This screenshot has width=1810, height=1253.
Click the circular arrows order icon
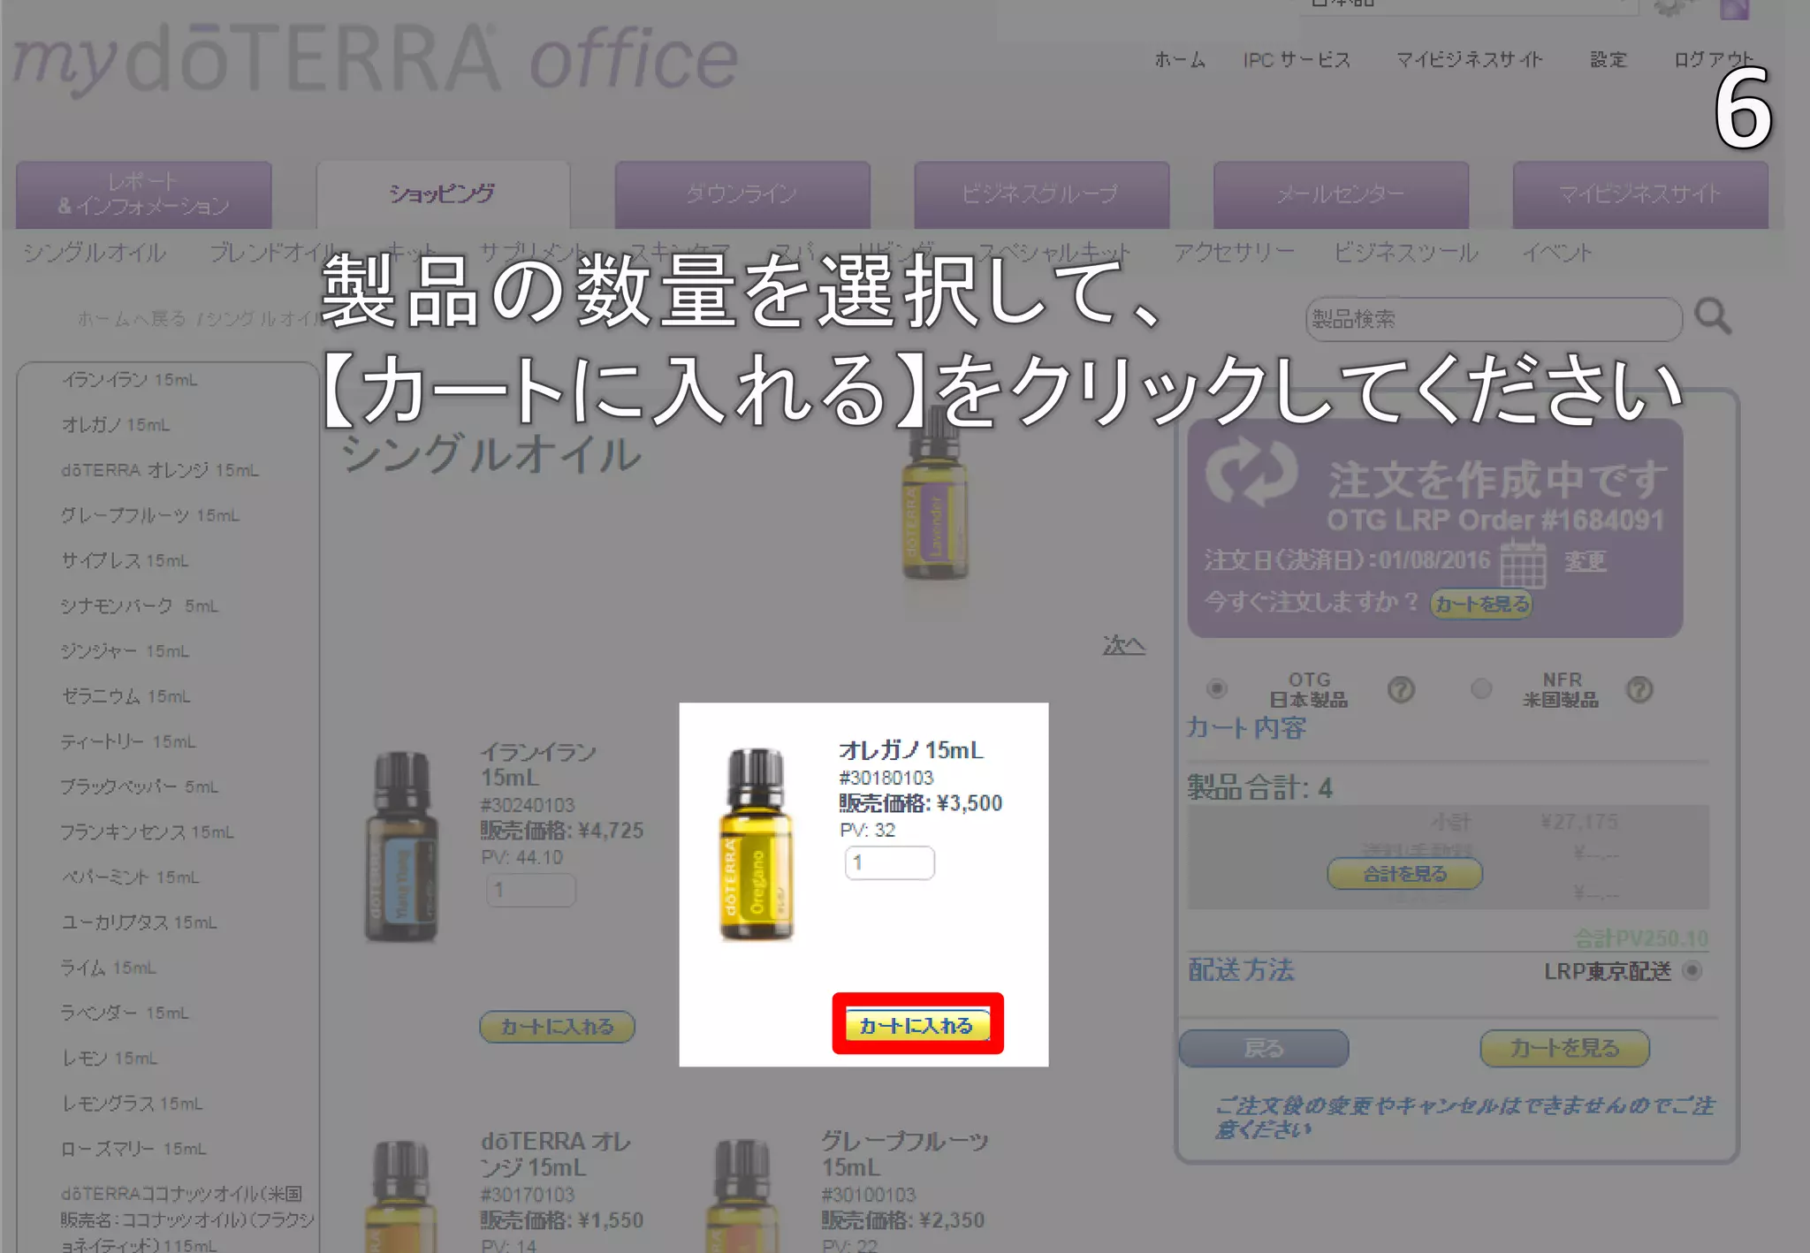coord(1251,471)
